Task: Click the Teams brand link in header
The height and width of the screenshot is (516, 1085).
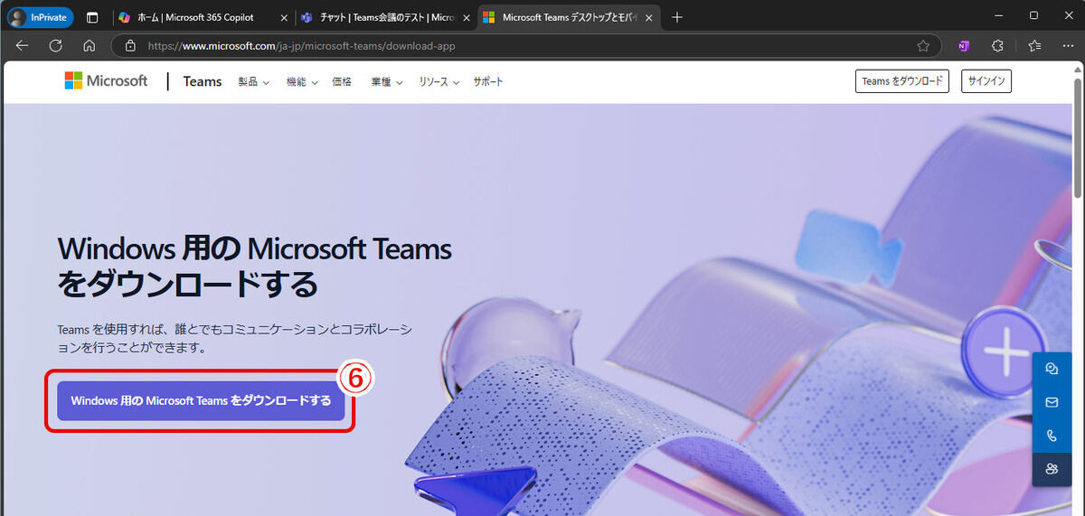Action: [203, 81]
